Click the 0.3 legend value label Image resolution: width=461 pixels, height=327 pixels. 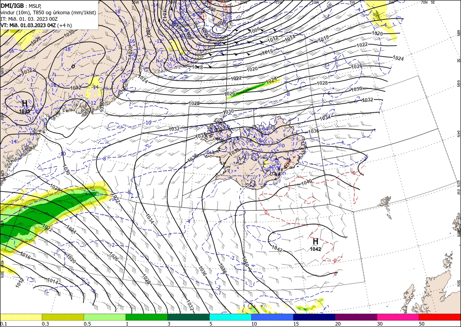click(45, 324)
